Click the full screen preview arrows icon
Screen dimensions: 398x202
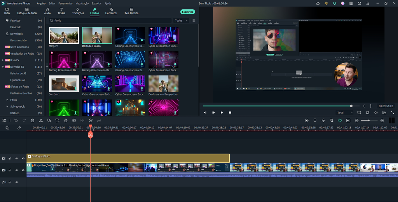[393, 113]
